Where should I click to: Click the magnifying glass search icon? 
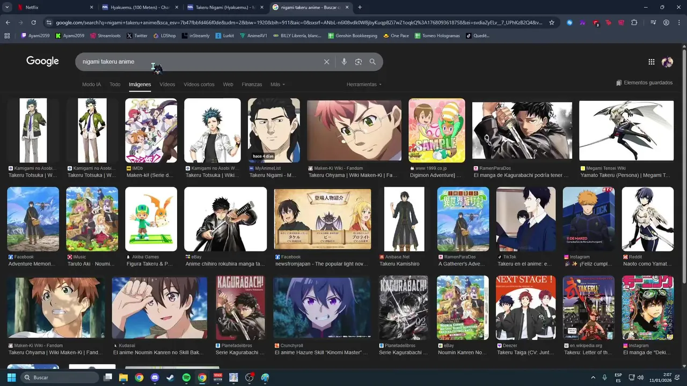click(x=372, y=62)
